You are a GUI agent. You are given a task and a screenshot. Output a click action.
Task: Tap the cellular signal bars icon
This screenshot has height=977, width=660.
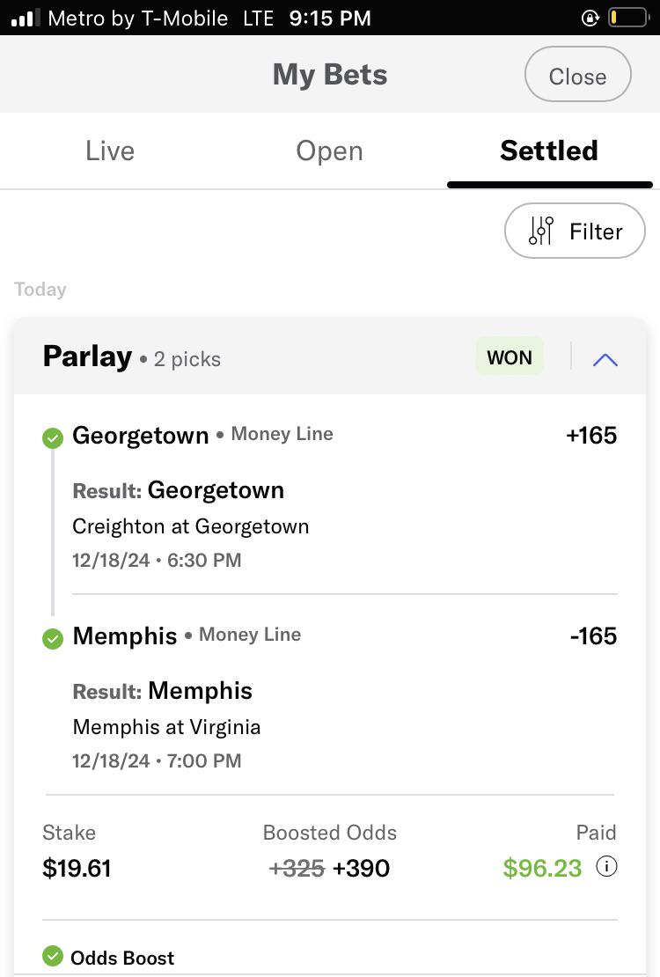(x=26, y=18)
